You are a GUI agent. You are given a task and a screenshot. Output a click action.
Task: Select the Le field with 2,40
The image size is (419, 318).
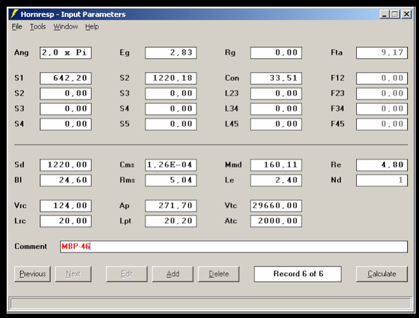point(276,181)
